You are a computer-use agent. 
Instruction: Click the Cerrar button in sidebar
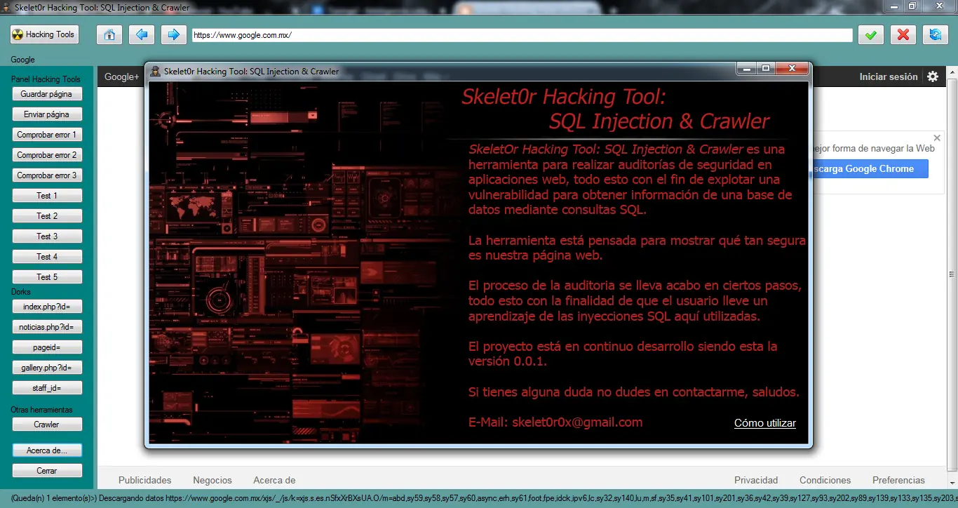point(47,471)
